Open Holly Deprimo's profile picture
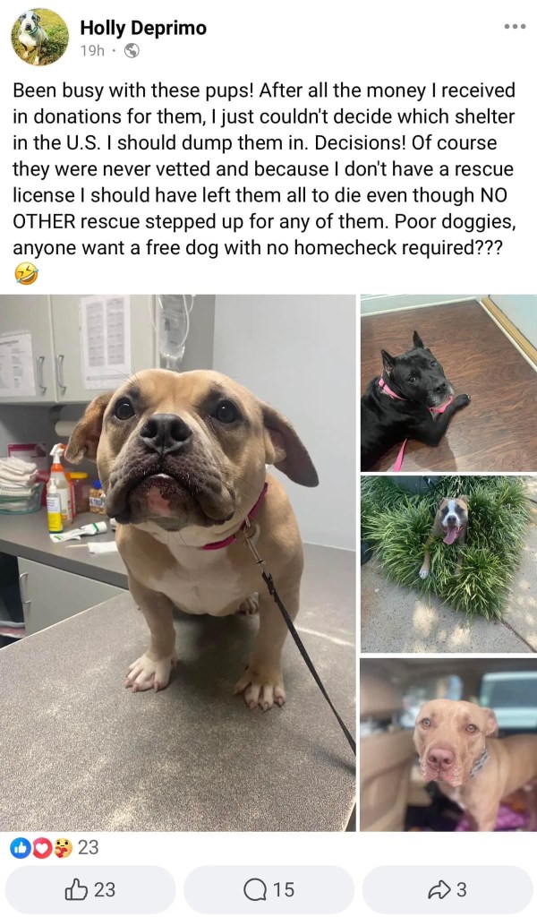This screenshot has height=917, width=537. coord(39,38)
